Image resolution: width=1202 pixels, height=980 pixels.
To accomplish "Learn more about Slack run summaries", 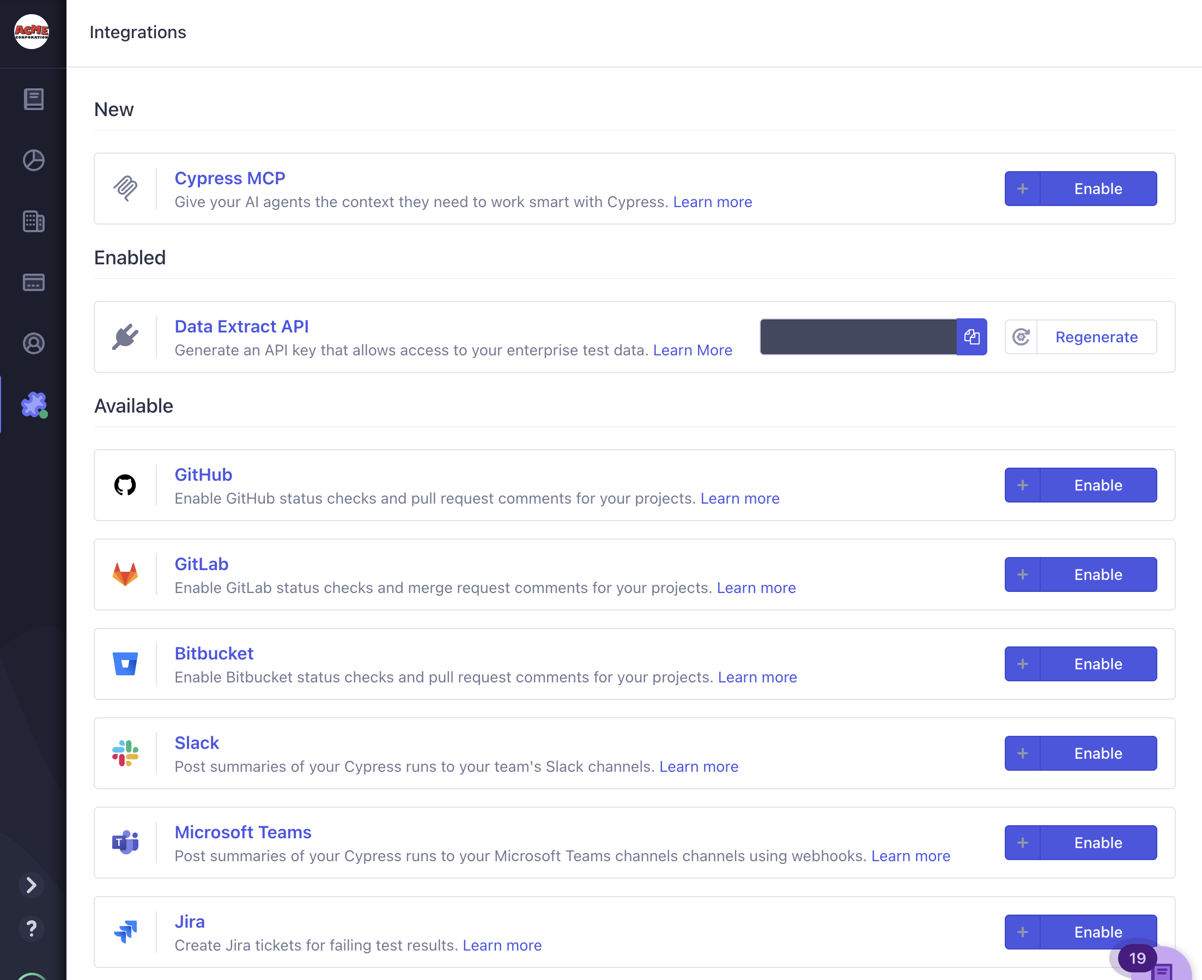I will (x=699, y=766).
